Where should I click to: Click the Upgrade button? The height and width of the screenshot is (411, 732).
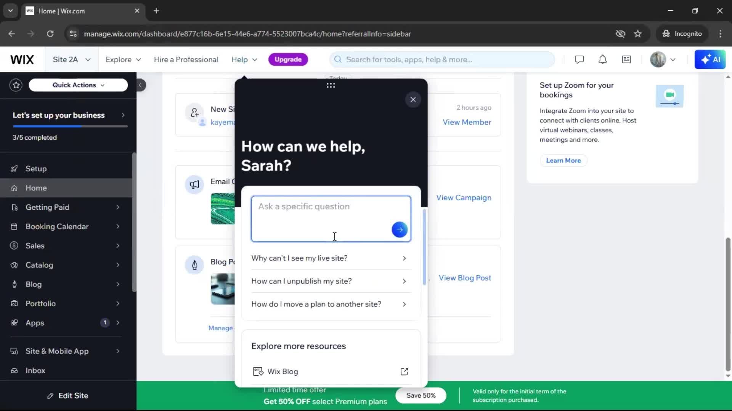coord(288,59)
